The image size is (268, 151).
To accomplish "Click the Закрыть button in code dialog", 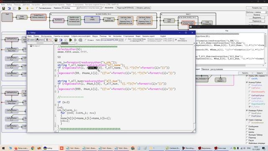I will (260, 73).
